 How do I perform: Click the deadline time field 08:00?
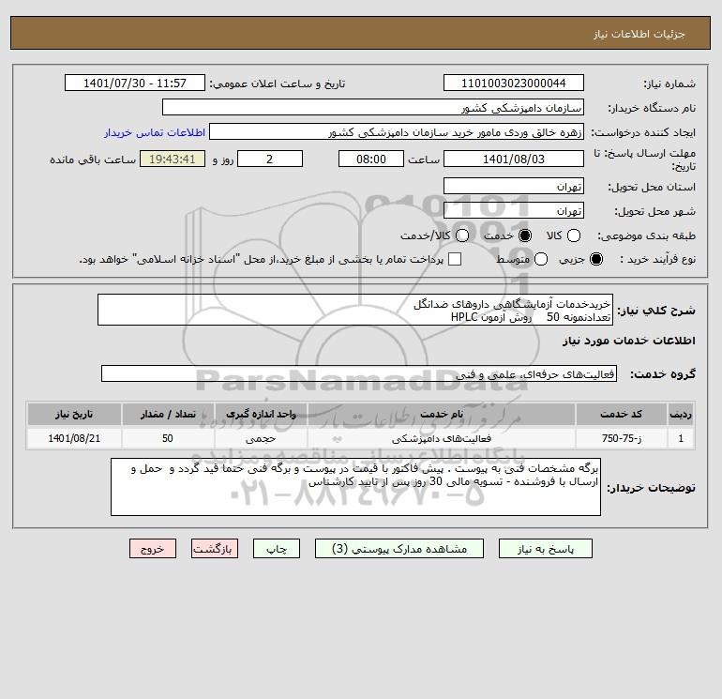[x=371, y=159]
